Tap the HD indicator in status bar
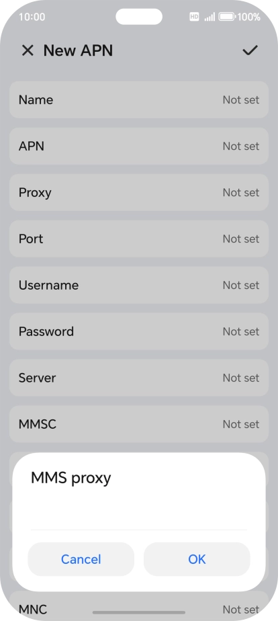This screenshot has height=621, width=278. click(x=194, y=17)
